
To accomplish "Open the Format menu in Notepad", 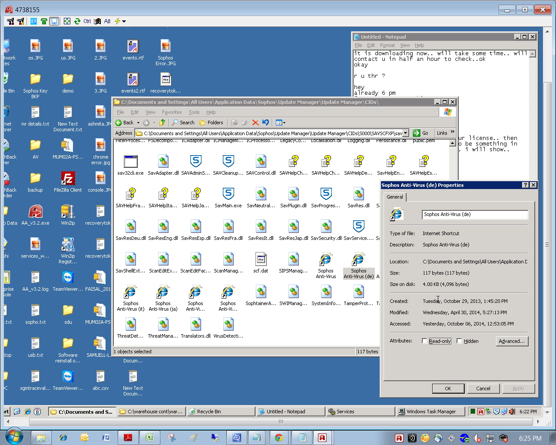I will click(x=387, y=45).
